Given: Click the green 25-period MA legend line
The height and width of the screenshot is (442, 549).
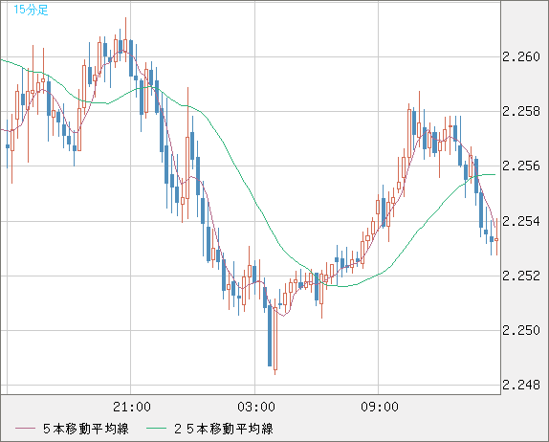Looking at the screenshot, I should [156, 429].
